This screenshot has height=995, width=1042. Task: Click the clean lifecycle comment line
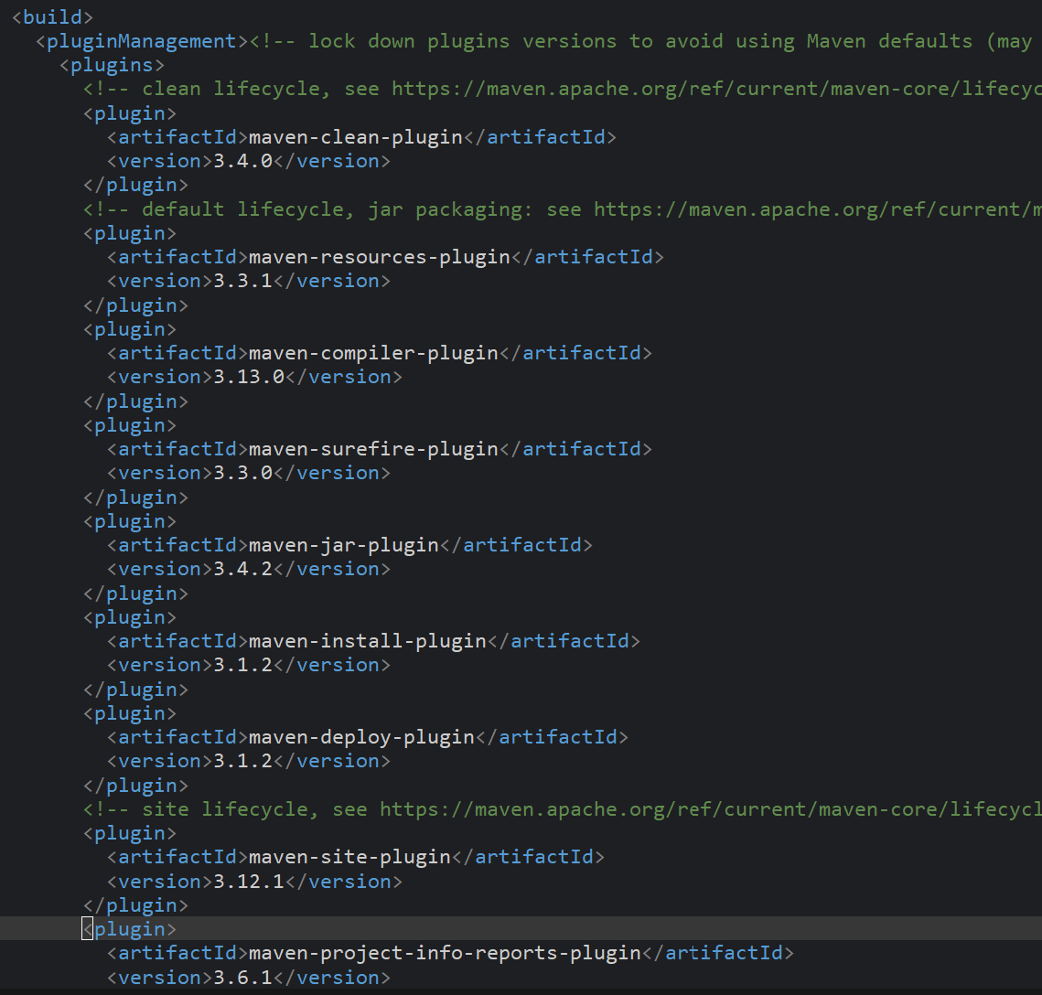(x=563, y=89)
